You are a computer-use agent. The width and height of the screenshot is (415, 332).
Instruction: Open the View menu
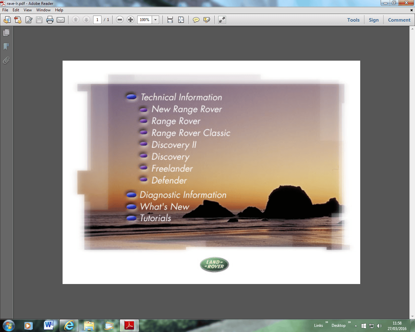click(x=28, y=10)
